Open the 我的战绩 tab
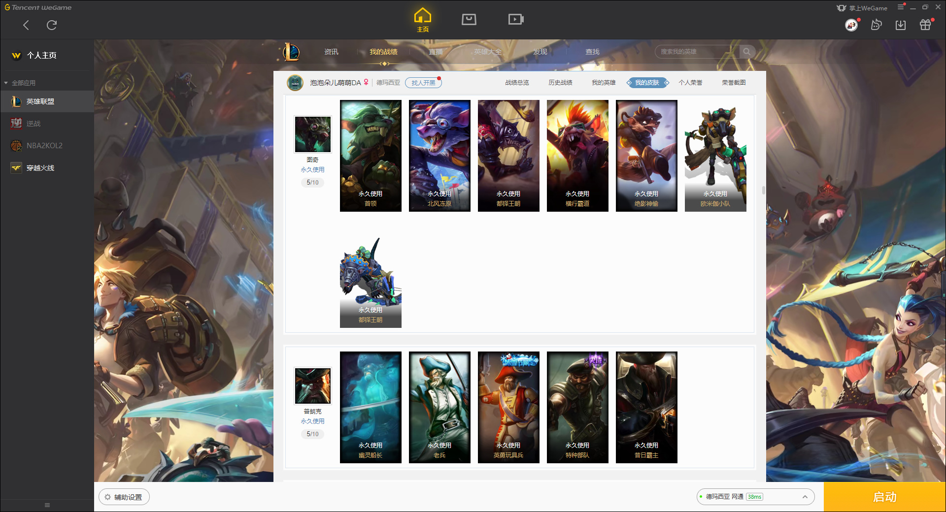 [x=383, y=52]
